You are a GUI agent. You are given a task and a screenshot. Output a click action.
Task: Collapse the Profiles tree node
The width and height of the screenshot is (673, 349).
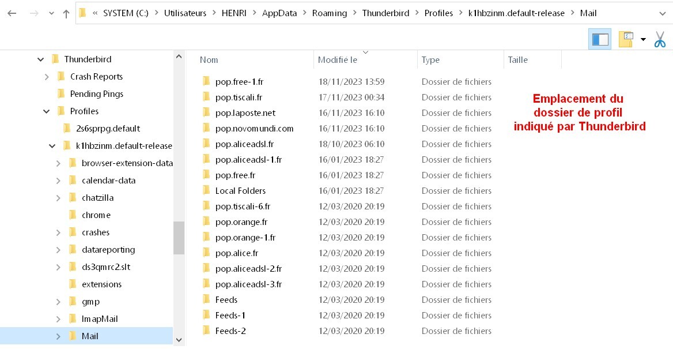(47, 111)
